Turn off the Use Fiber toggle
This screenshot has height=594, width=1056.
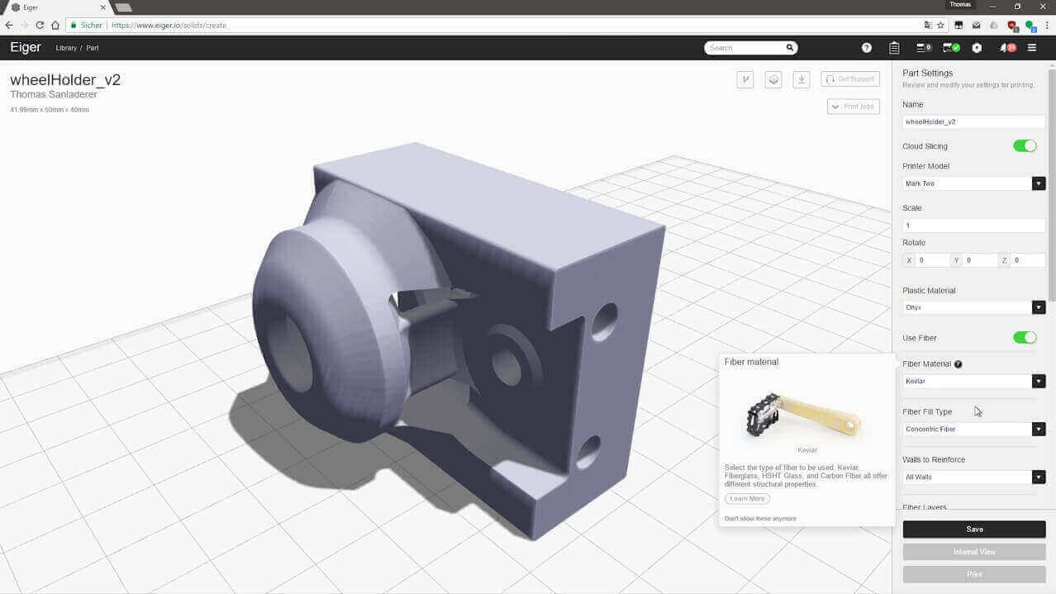click(x=1025, y=337)
